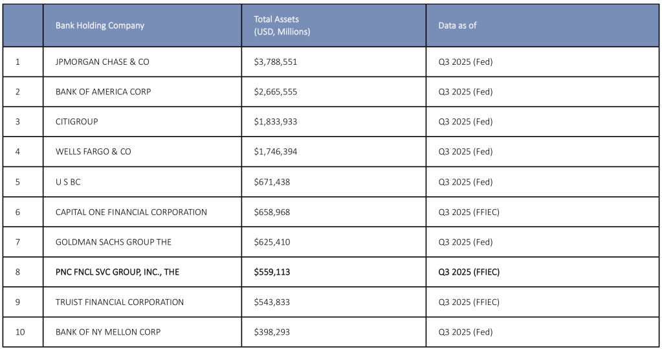The width and height of the screenshot is (662, 349).
Task: Select the BANK OF NY MELLON CORP cell
Action: 108,332
